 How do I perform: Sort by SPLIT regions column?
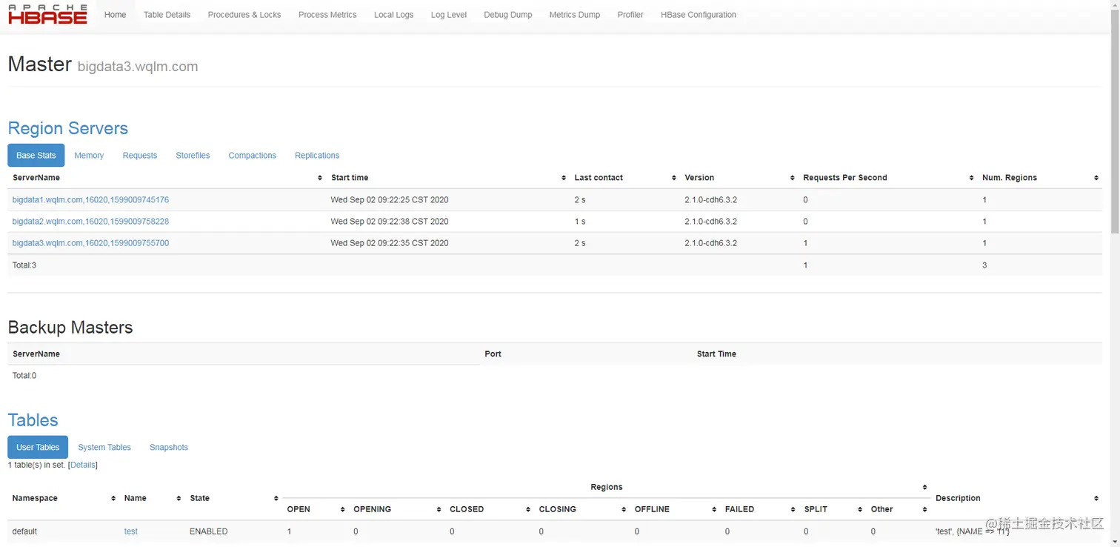(x=833, y=509)
